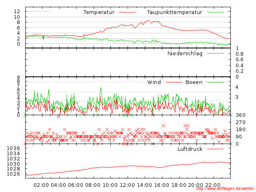256x192 pixels.
Task: Click the 04:00 time axis label
Action: (x=58, y=185)
